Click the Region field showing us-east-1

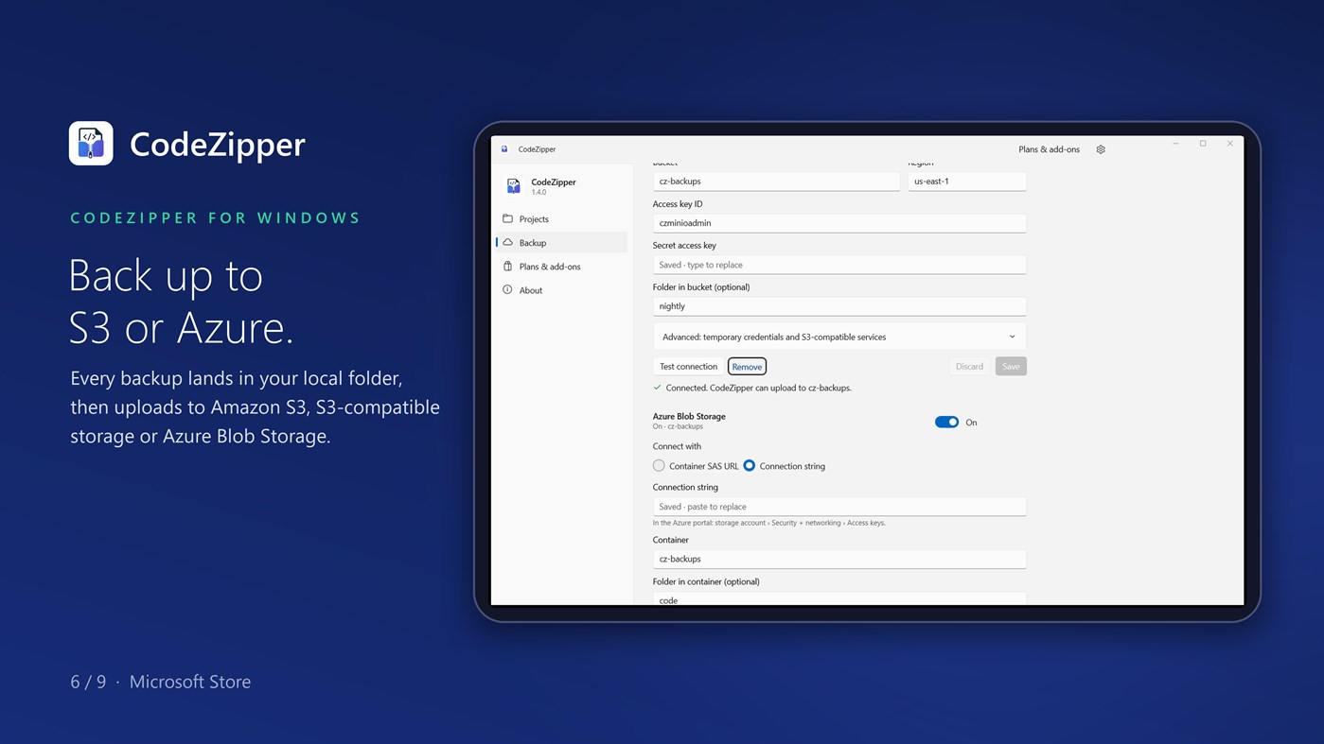pos(967,182)
